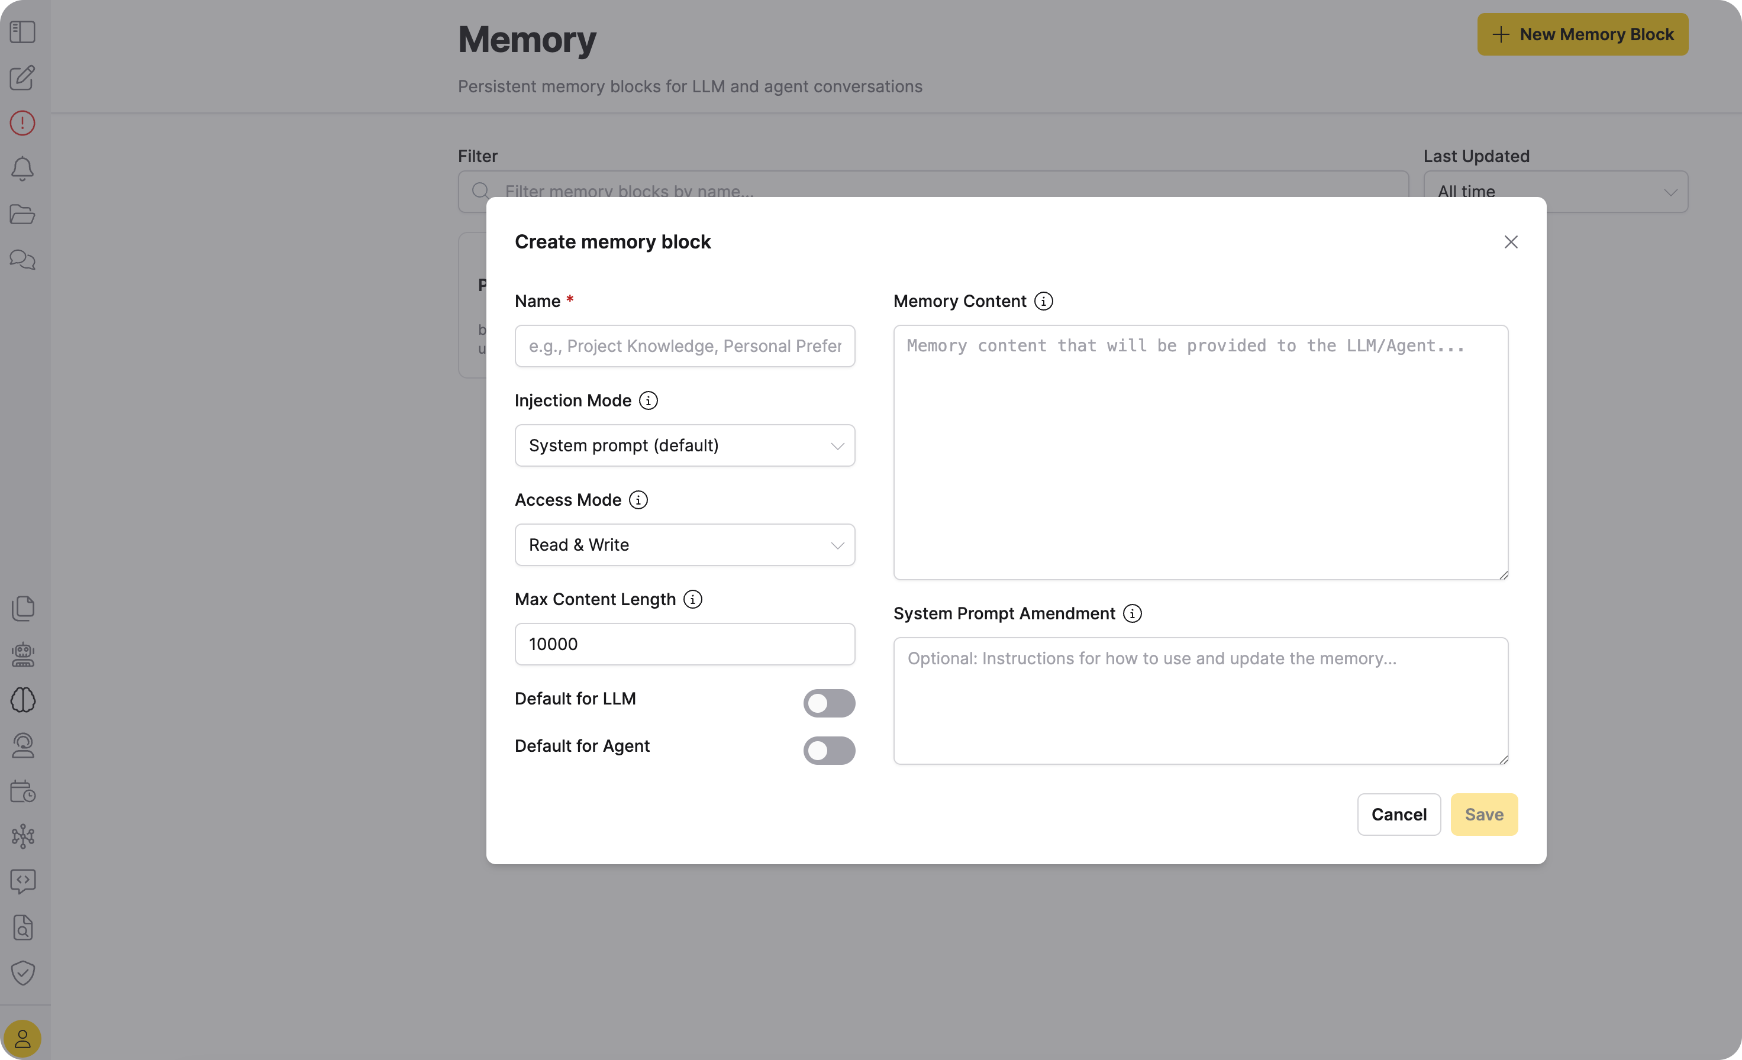Screen dimensions: 1742x1060
Task: Open the network nodes graph icon
Action: [x=22, y=836]
